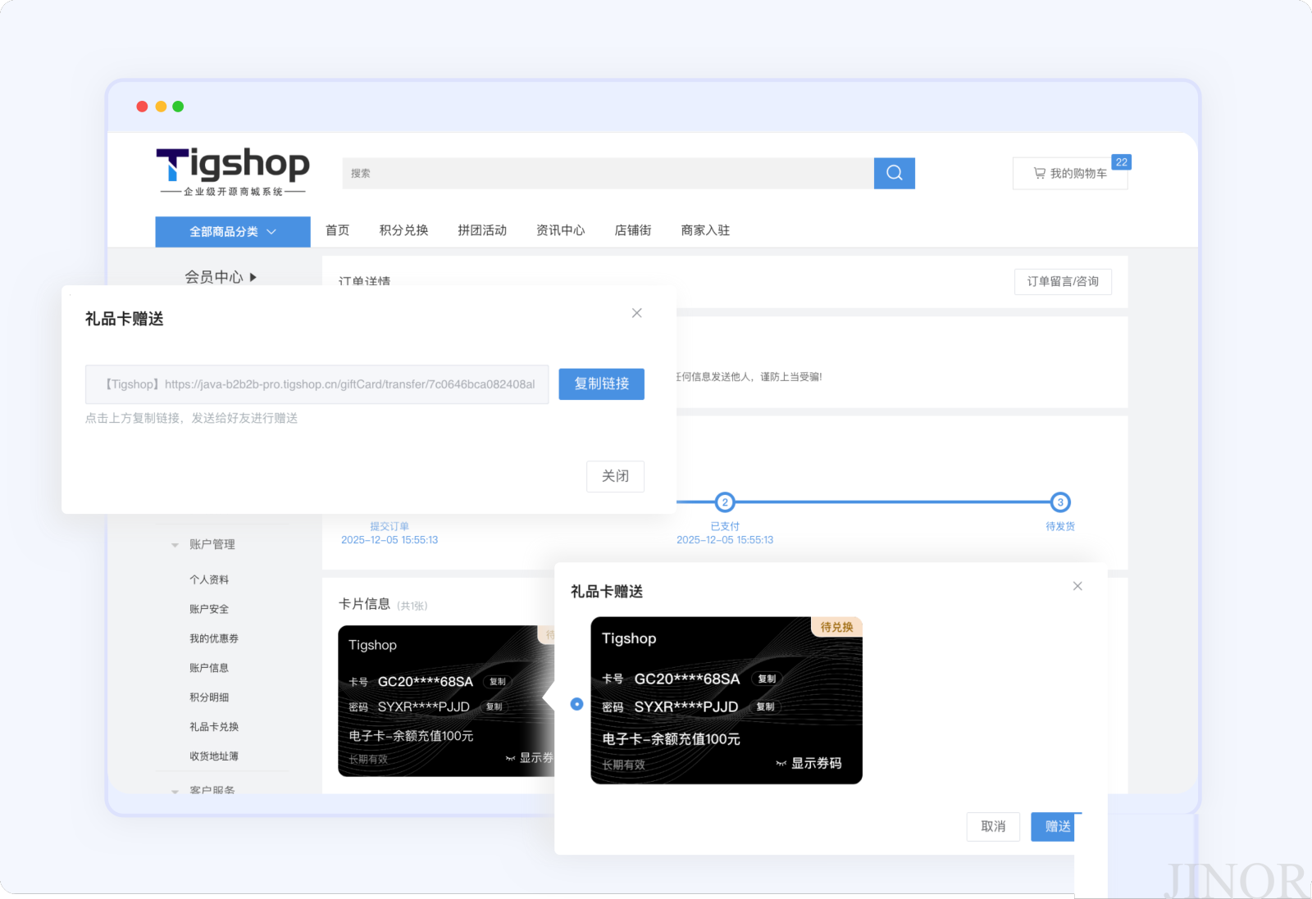The image size is (1312, 899).
Task: Expand 会员中心 arrow
Action: pyautogui.click(x=253, y=277)
